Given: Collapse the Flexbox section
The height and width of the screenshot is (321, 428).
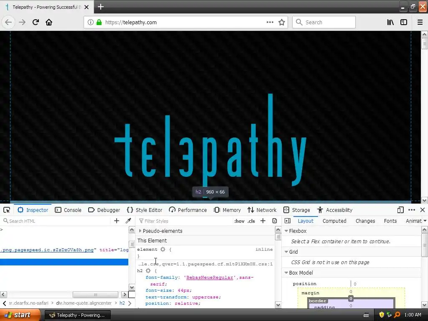Looking at the screenshot, I should pyautogui.click(x=286, y=231).
